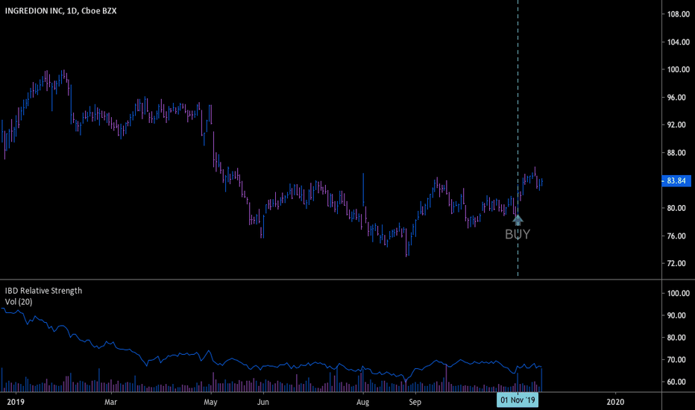695x410 pixels.
Task: Click the IBD Relative Strength indicator label
Action: [x=43, y=291]
